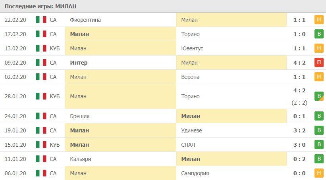Click the Italian flag in the 06.01.20 row
The width and height of the screenshot is (326, 180).
(41, 173)
